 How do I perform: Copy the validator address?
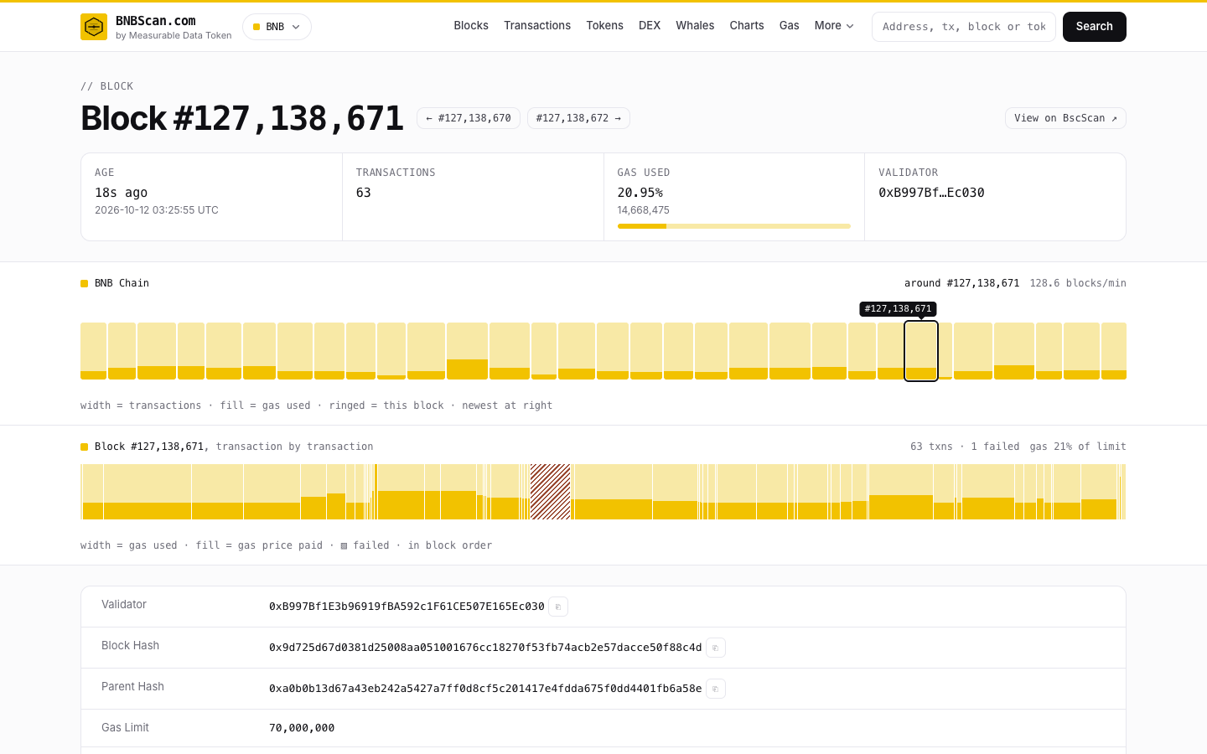(558, 607)
